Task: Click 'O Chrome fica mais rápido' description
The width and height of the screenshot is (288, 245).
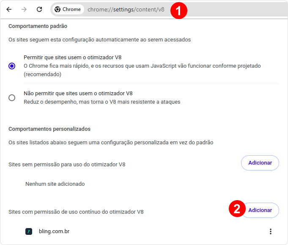Action: (x=142, y=70)
